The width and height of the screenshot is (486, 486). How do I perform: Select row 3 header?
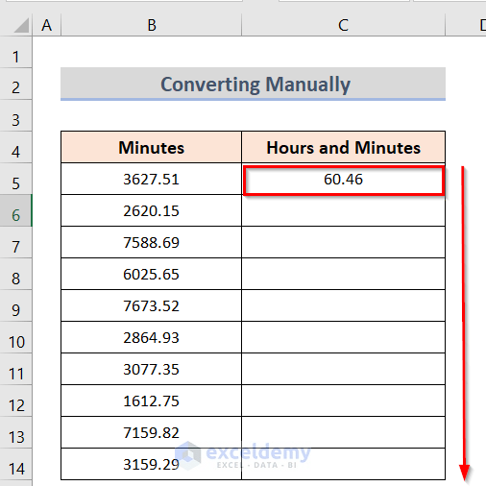pyautogui.click(x=15, y=115)
